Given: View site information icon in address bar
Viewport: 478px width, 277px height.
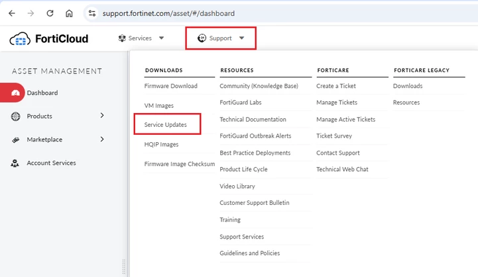Looking at the screenshot, I should coord(92,13).
